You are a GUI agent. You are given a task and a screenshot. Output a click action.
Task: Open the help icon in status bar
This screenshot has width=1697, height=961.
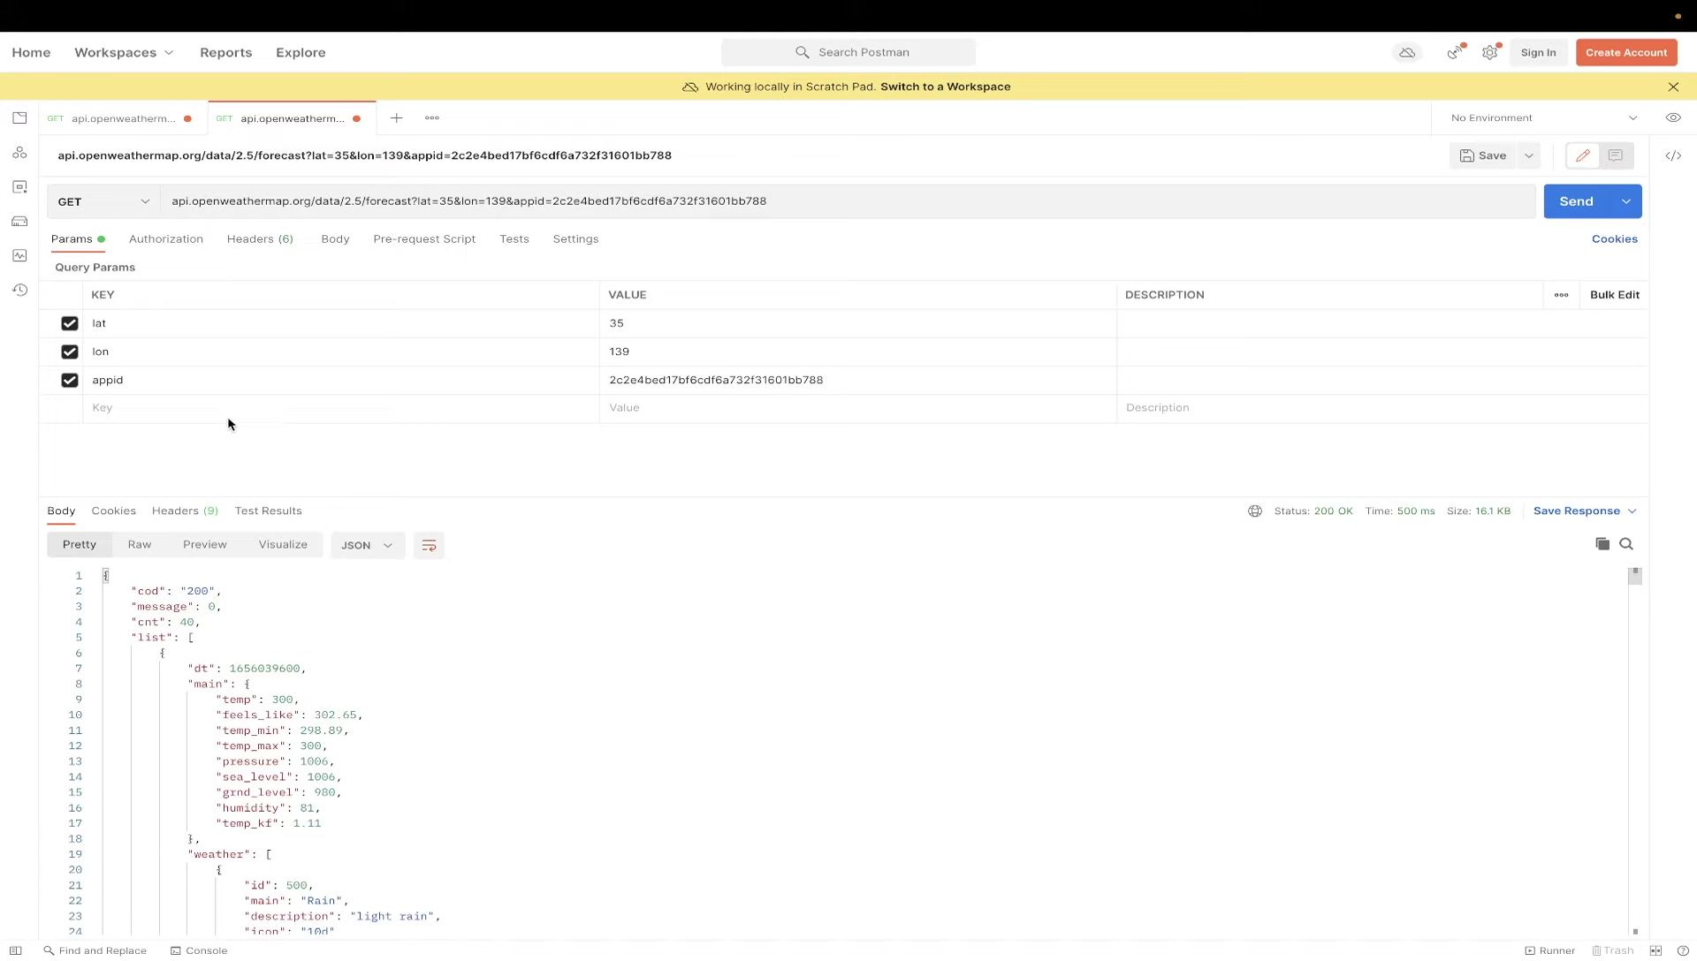[x=1683, y=951]
